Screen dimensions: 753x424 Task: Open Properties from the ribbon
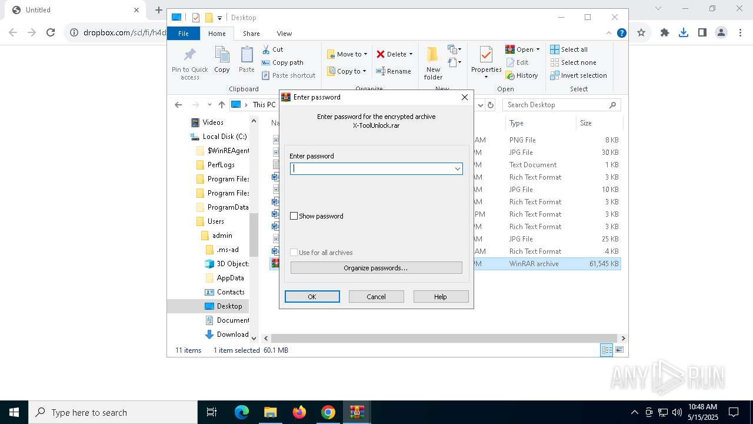[x=486, y=62]
